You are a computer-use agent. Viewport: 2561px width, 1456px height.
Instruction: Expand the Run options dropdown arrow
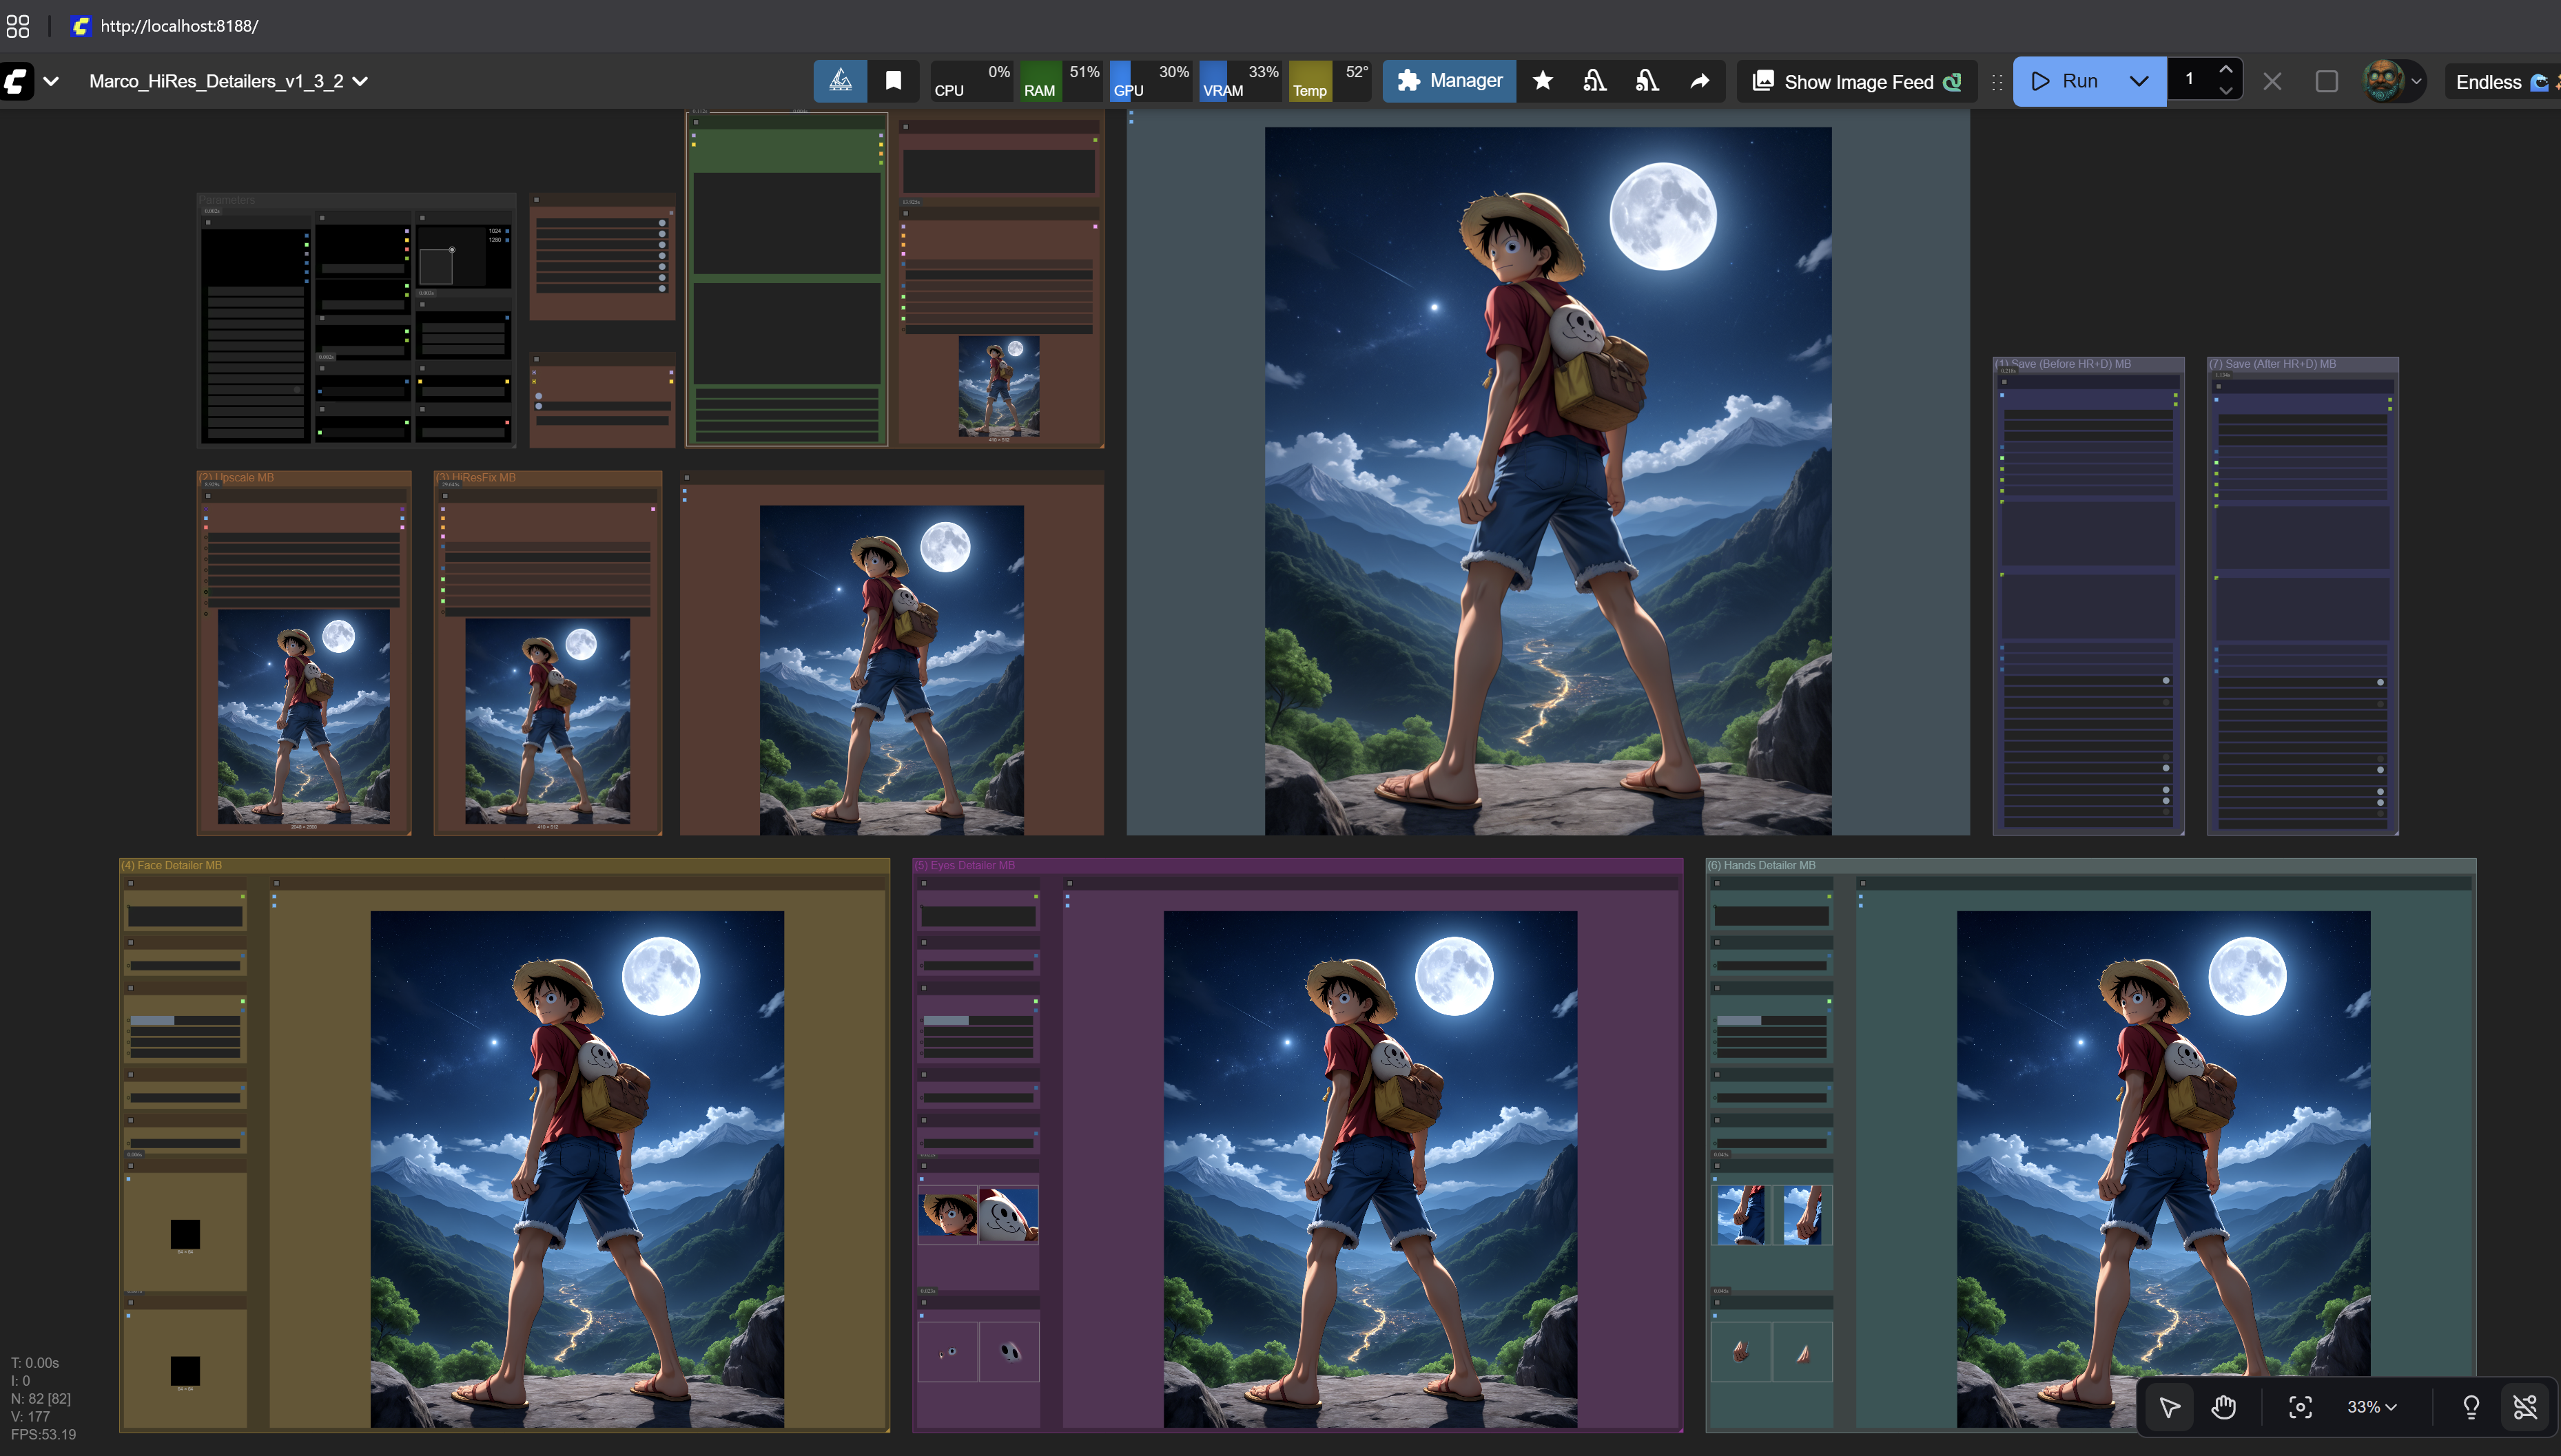tap(2139, 81)
